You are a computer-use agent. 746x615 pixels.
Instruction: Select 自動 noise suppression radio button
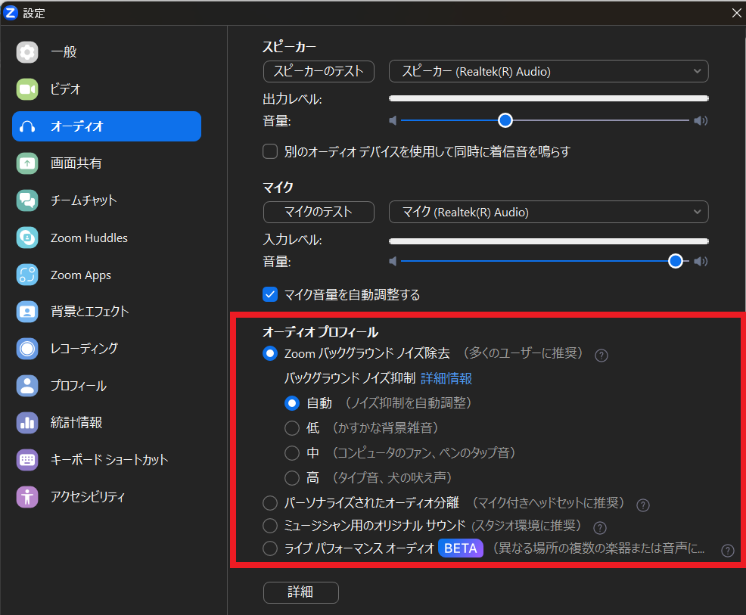pos(292,403)
